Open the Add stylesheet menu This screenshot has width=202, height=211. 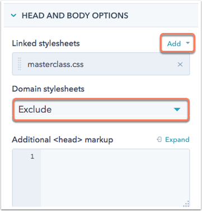(178, 43)
